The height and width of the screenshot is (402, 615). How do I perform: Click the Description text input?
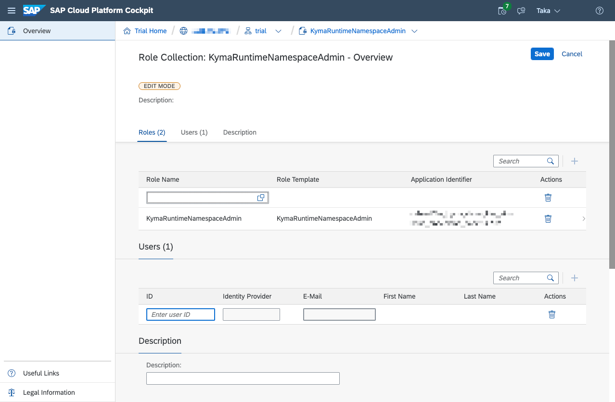(x=243, y=378)
